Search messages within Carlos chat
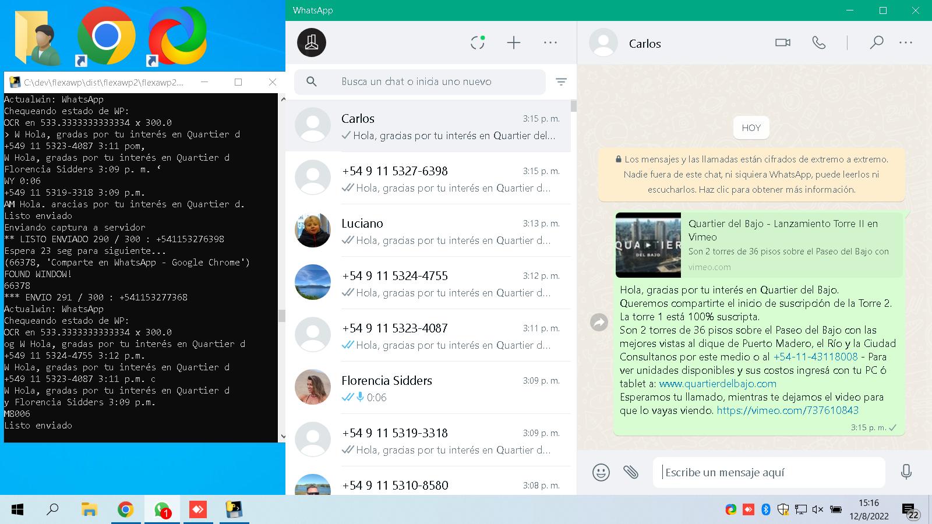Viewport: 932px width, 524px height. pos(876,43)
